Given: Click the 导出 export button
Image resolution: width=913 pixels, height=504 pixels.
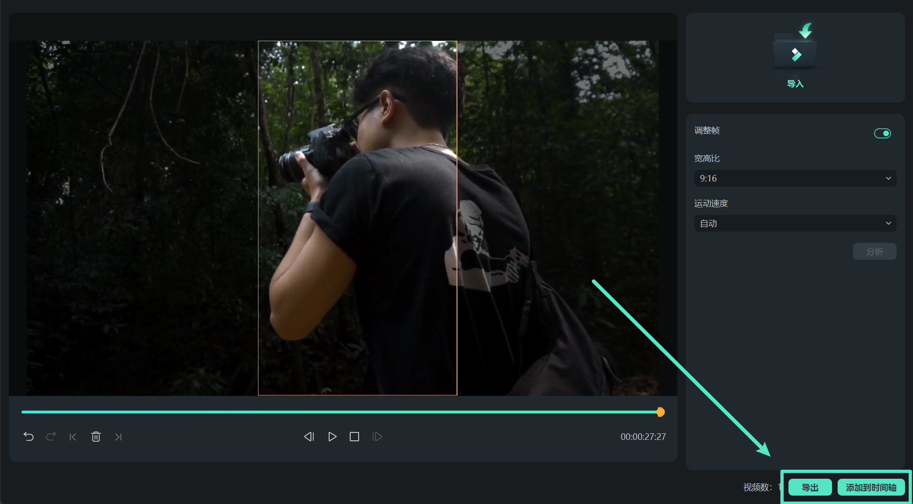Looking at the screenshot, I should 810,487.
